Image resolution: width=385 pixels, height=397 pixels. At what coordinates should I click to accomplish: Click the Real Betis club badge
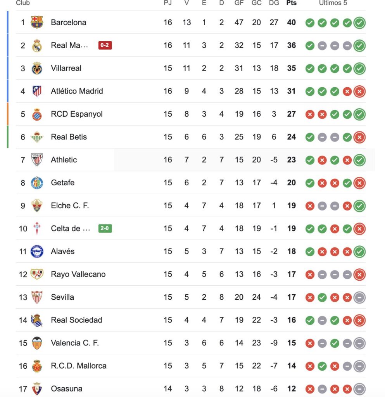37,137
